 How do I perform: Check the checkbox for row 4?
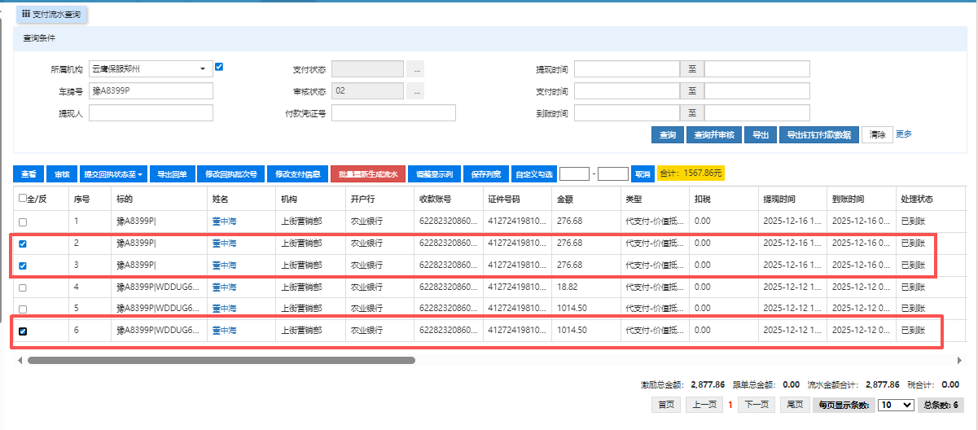(23, 287)
